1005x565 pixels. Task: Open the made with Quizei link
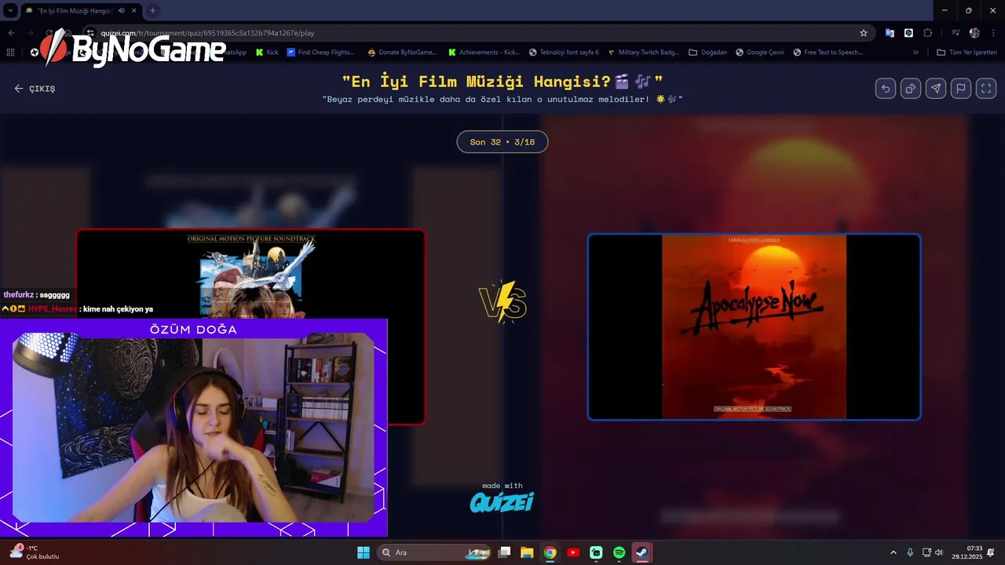(x=502, y=498)
